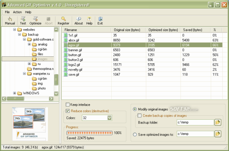Collapse the gold-software tree node
229x151 pixels.
[24, 39]
